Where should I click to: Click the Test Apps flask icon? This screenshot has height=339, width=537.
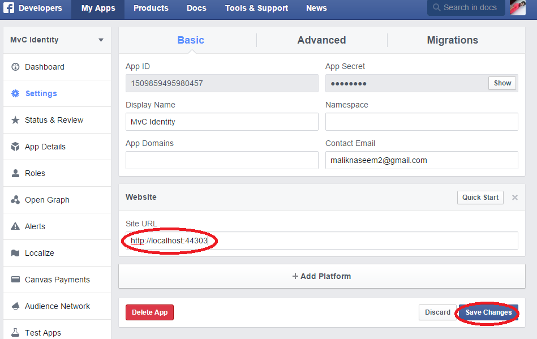(15, 333)
